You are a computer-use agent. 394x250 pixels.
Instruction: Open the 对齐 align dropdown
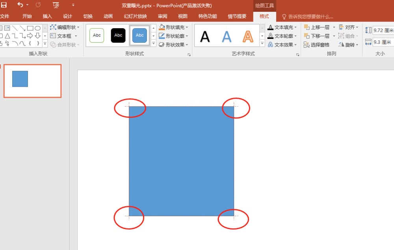(x=348, y=27)
